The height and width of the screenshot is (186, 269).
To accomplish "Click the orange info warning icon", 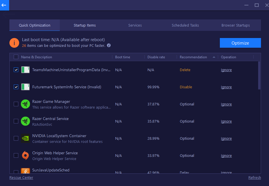I will pos(14,43).
